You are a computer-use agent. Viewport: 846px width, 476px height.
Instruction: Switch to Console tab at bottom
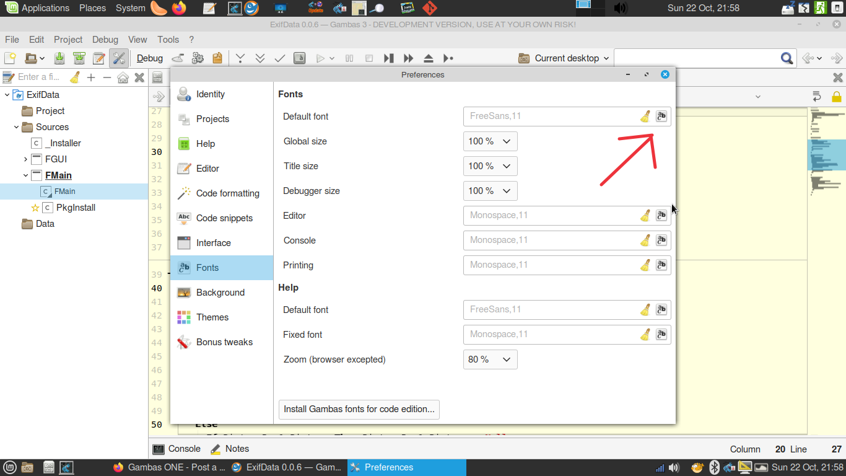(x=177, y=449)
